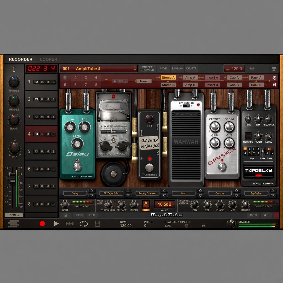This screenshot has width=283, height=283.
Task: Click the CUTOFF knob on Crusher pedal
Action: (x=215, y=127)
